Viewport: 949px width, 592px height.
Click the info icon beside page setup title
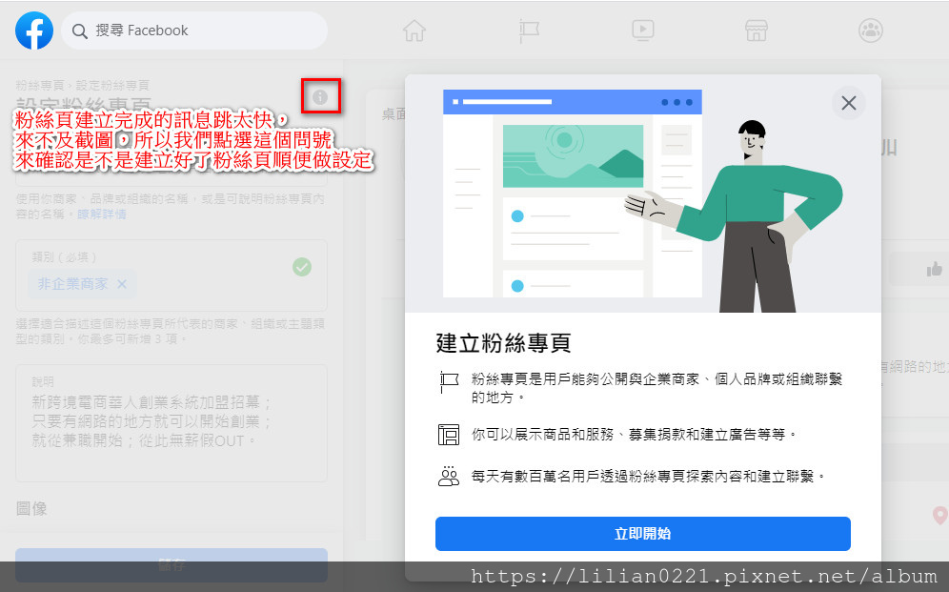click(x=320, y=97)
